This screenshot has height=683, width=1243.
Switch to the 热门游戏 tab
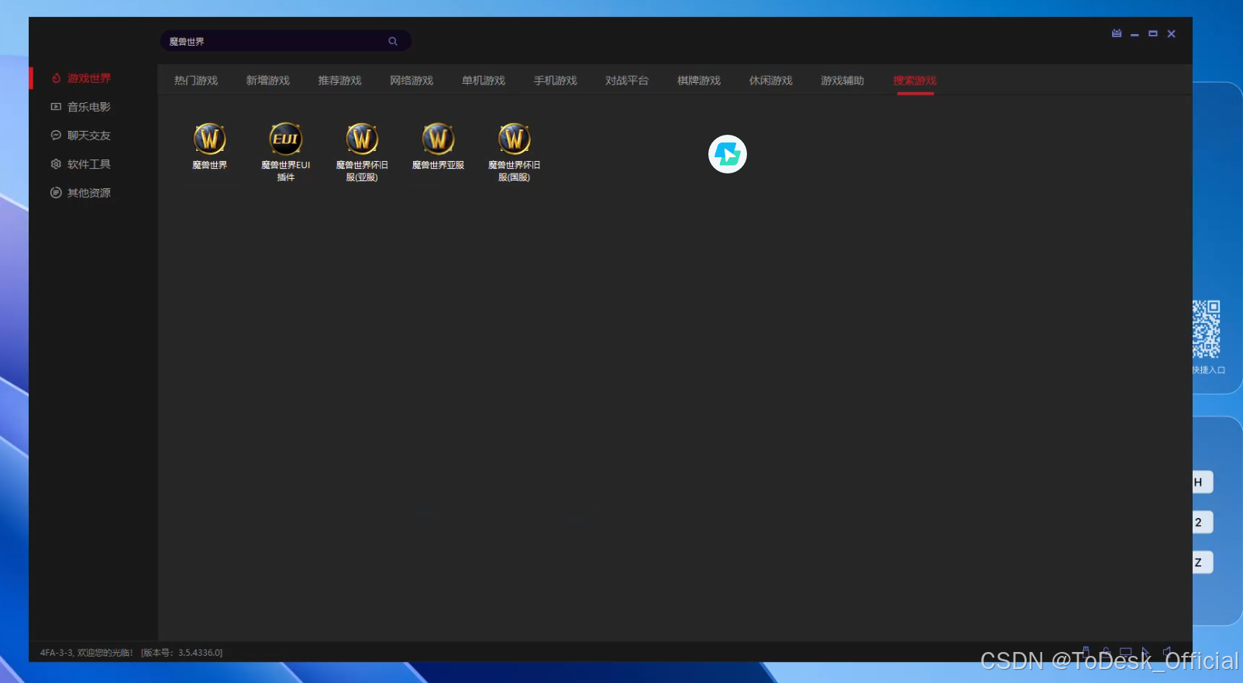196,81
